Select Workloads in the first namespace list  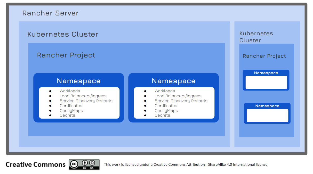pos(70,91)
